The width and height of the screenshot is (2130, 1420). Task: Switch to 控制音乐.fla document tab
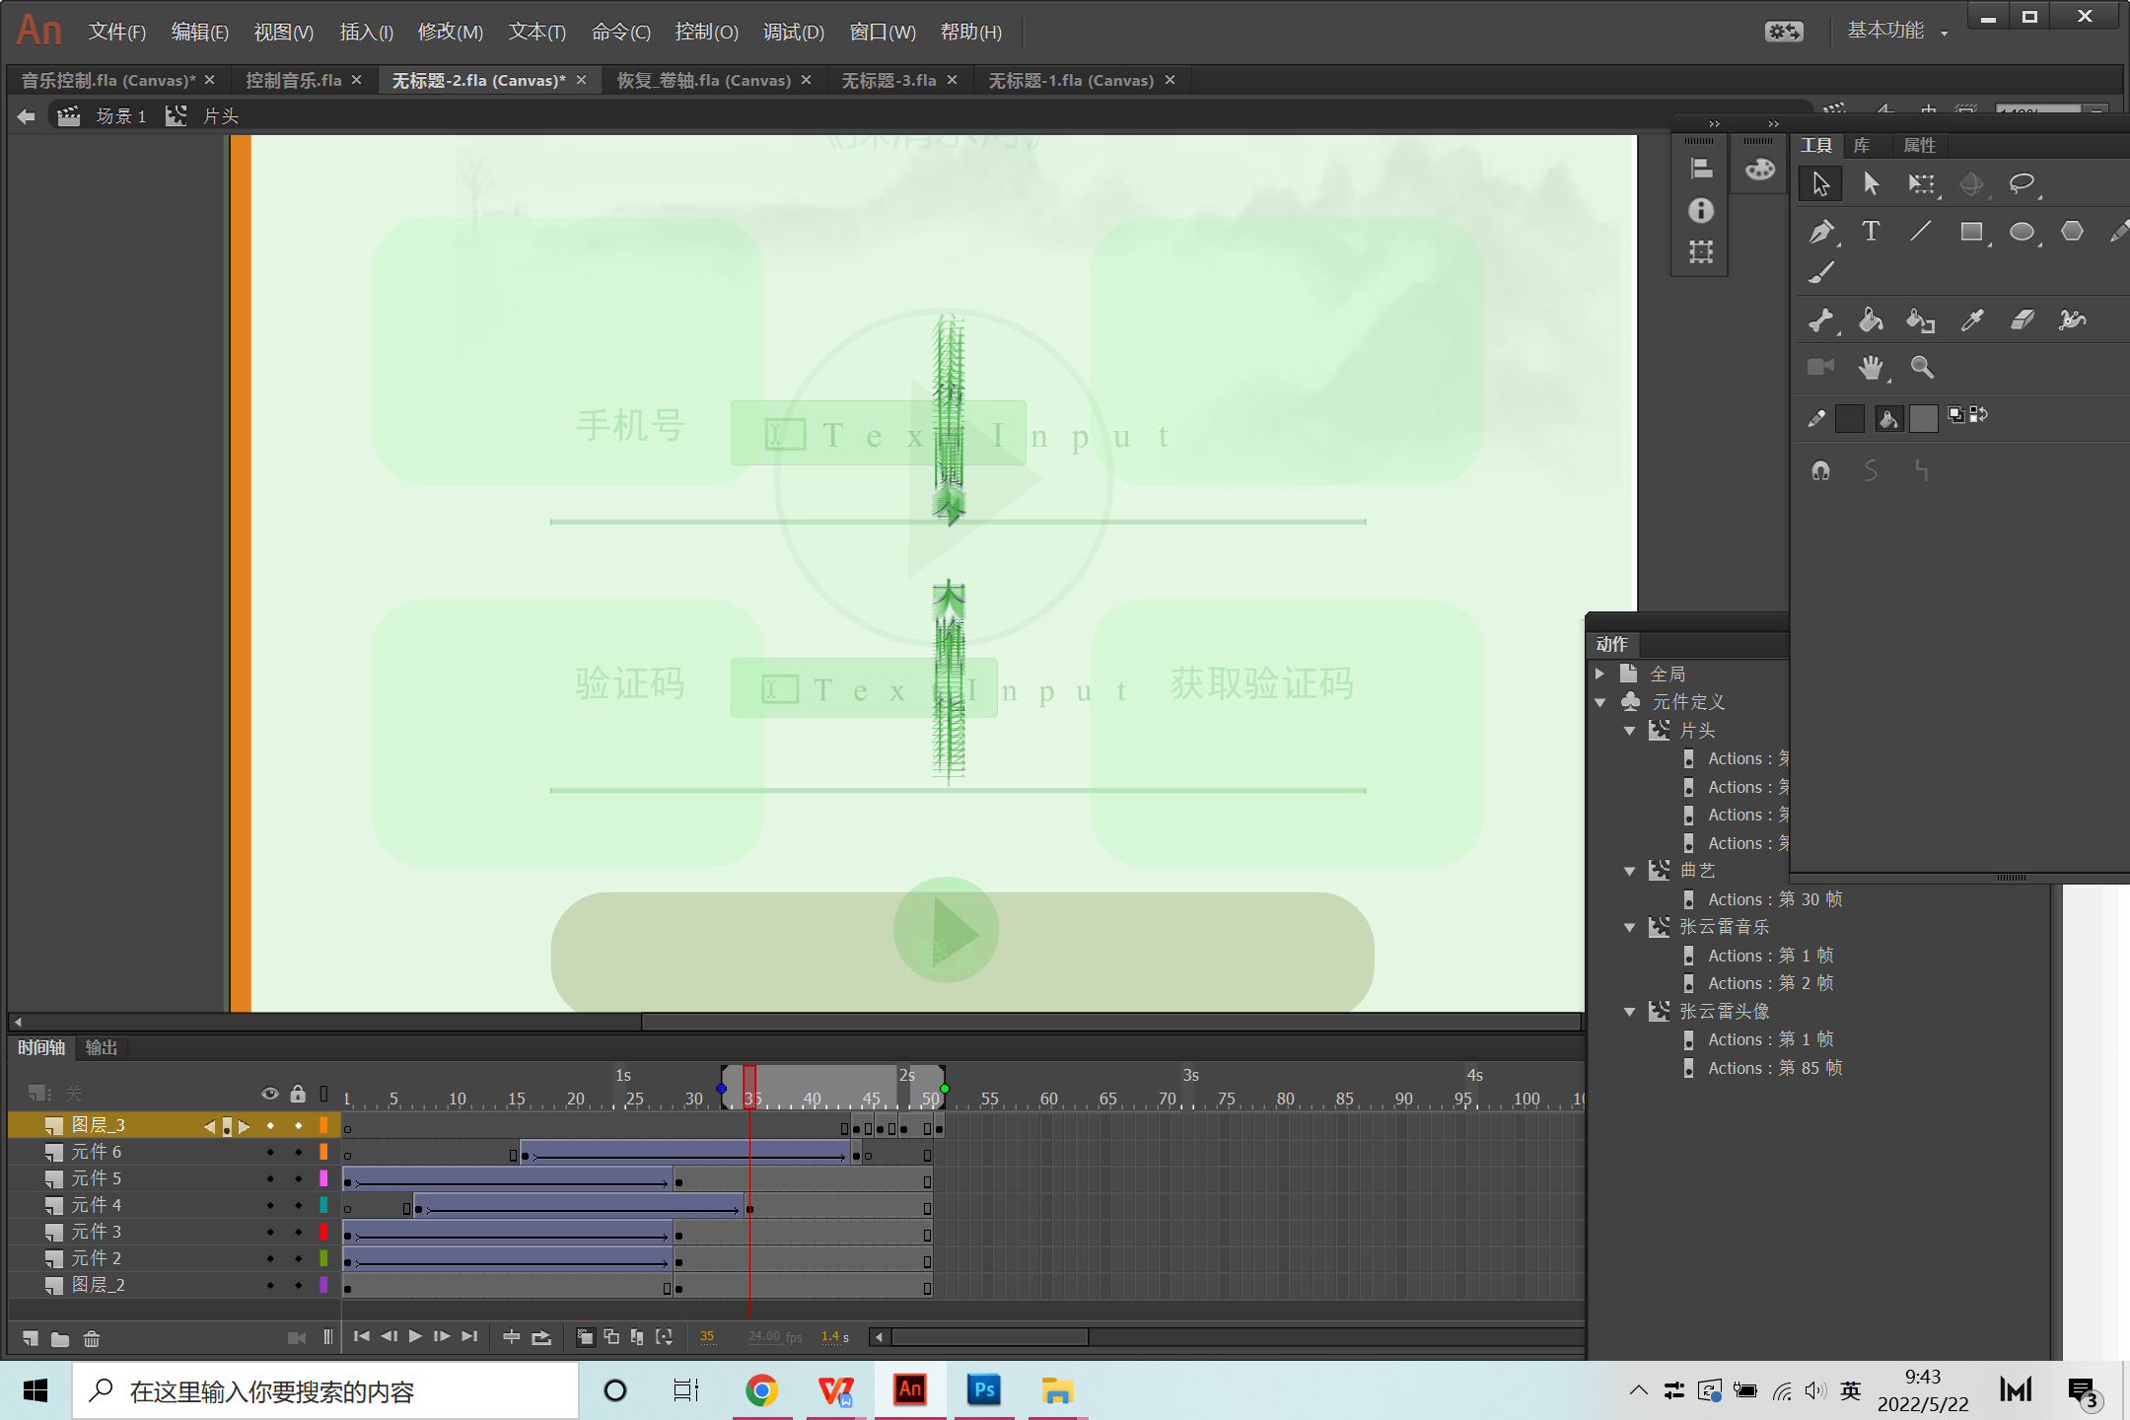[294, 80]
